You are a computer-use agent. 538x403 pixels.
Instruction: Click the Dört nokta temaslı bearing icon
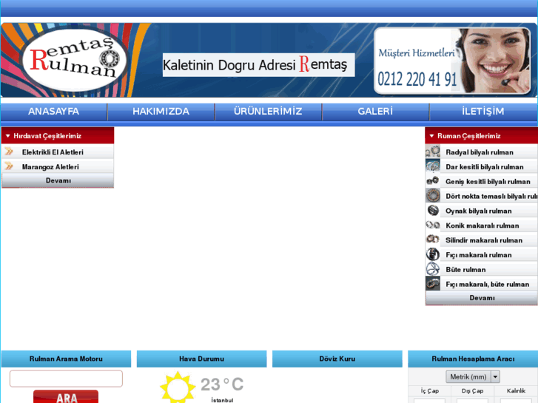tap(433, 195)
